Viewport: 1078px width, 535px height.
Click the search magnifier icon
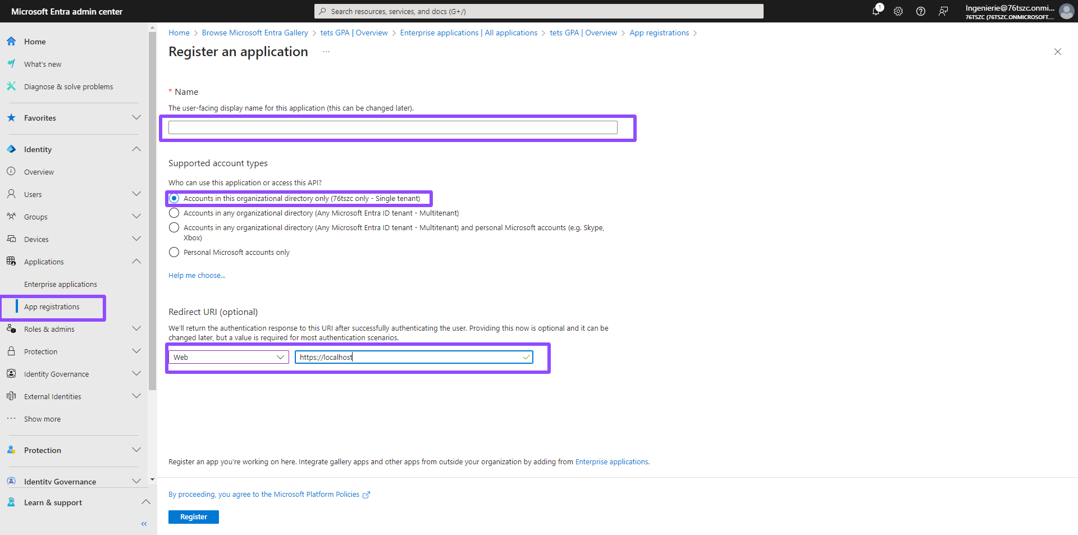pyautogui.click(x=322, y=11)
